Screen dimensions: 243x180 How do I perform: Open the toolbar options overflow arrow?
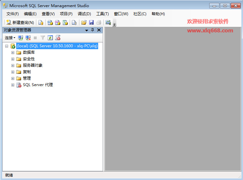click(114, 25)
